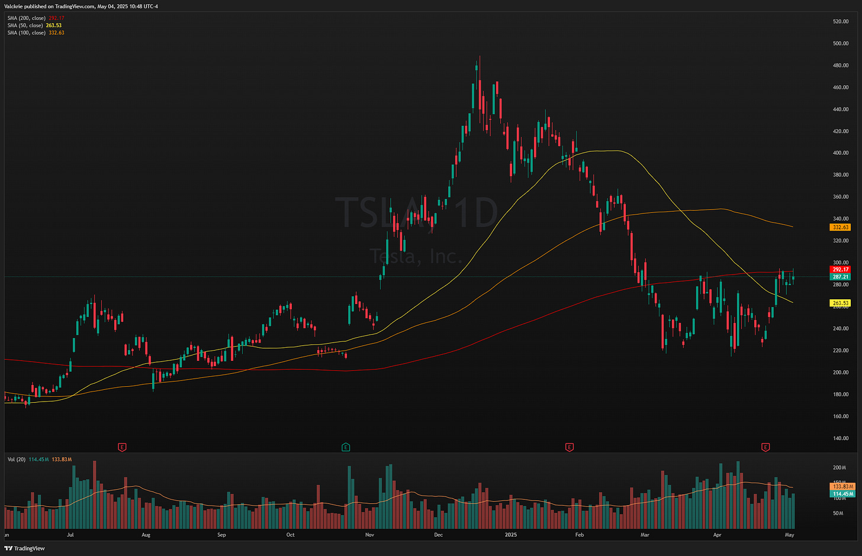Click the 160.00 price axis label
The width and height of the screenshot is (862, 556).
pos(841,416)
